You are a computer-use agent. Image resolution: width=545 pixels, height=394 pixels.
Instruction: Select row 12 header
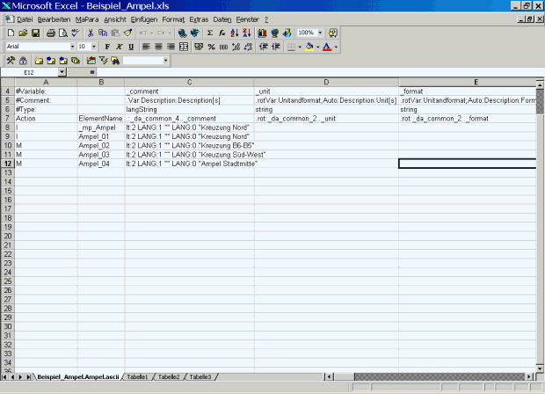[x=8, y=164]
